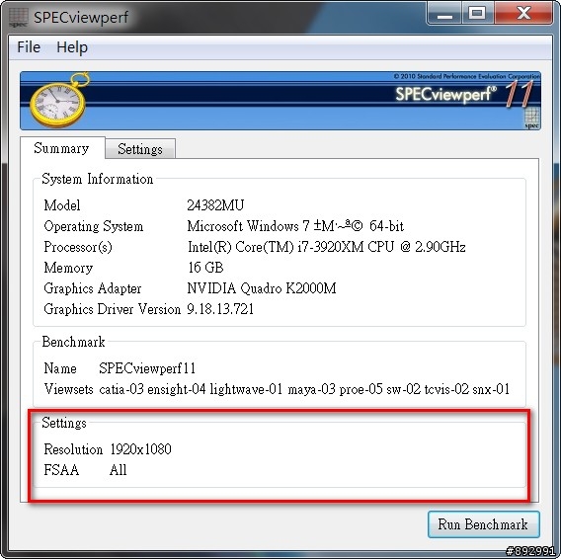Click the Microsoft Windows 7 64-bit text
The width and height of the screenshot is (561, 559).
tap(295, 226)
